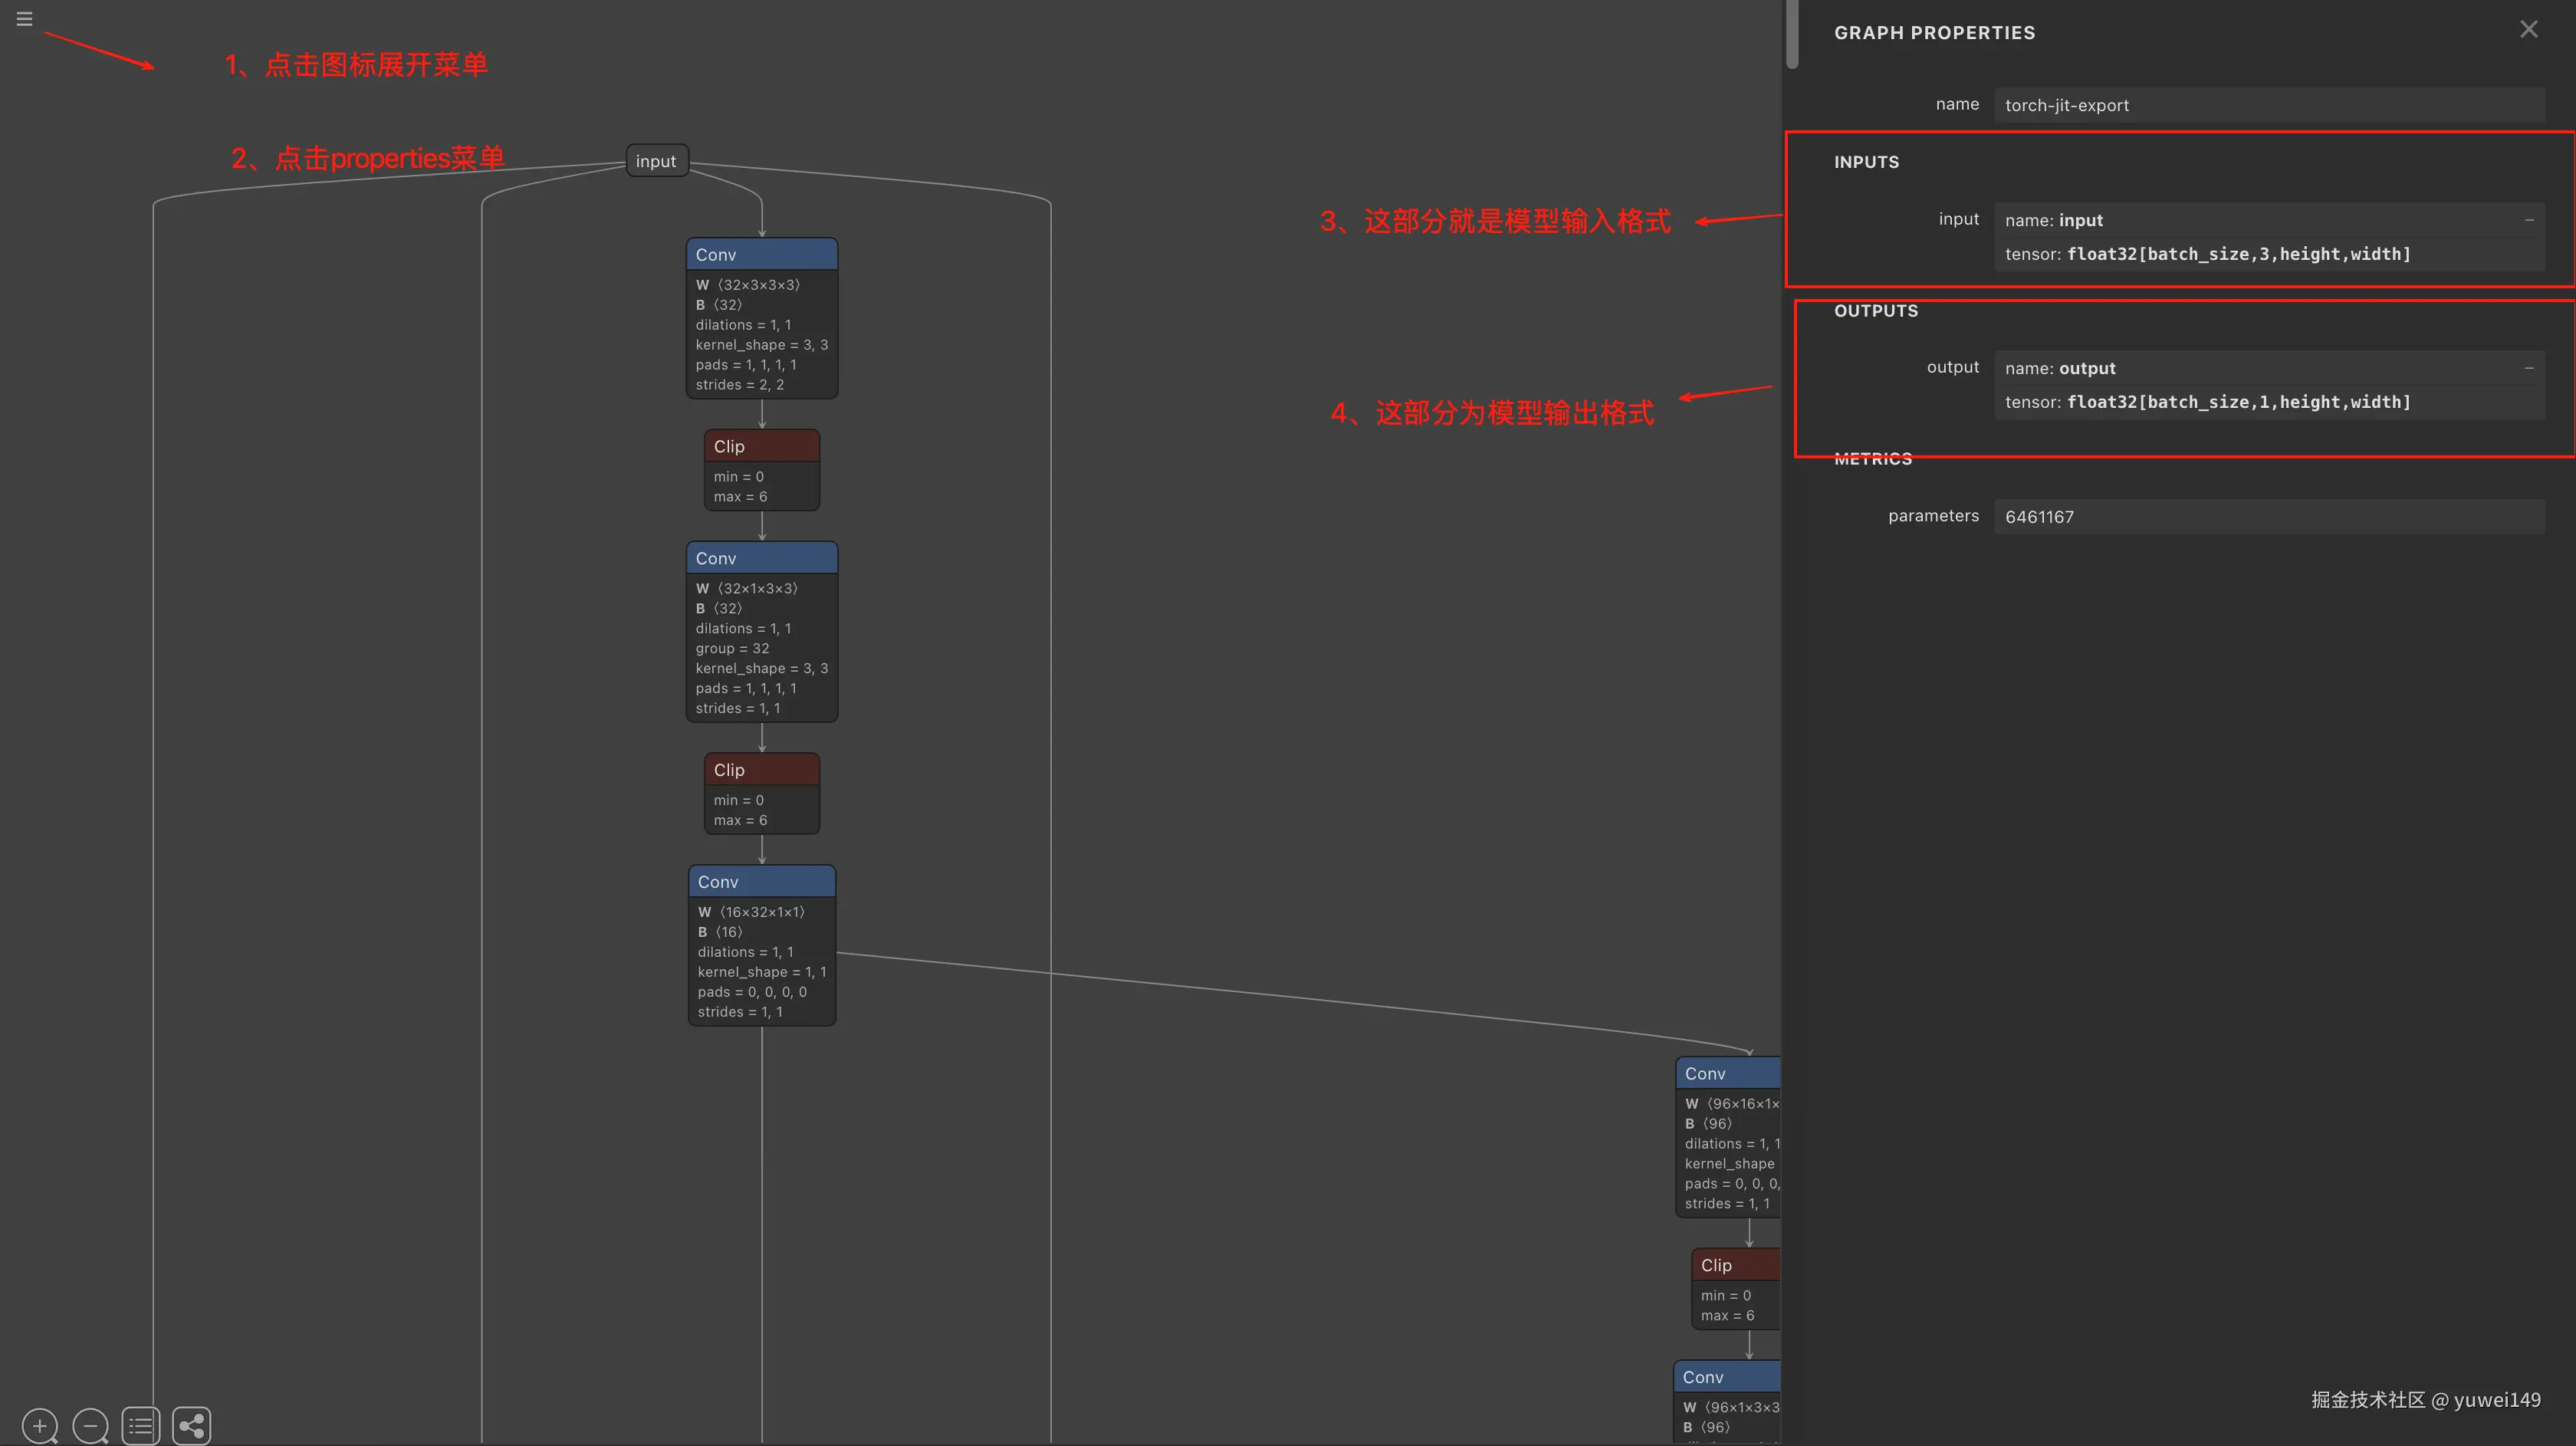Image resolution: width=2576 pixels, height=1446 pixels.
Task: Select the first Clip node header
Action: [761, 446]
